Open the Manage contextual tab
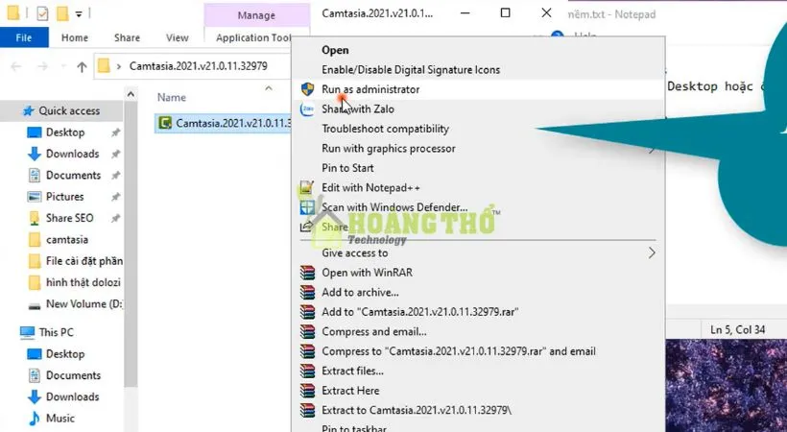The height and width of the screenshot is (432, 787). 256,15
